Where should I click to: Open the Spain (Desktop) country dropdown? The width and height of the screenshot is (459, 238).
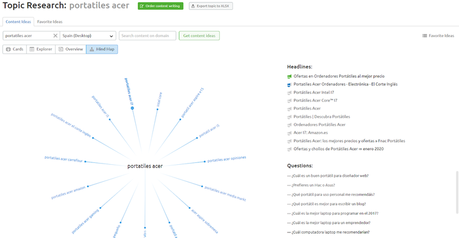(88, 35)
